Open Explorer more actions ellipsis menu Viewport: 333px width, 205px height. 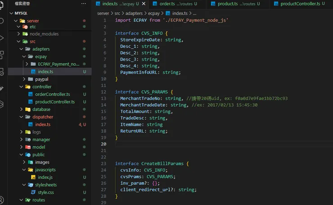pyautogui.click(x=83, y=4)
